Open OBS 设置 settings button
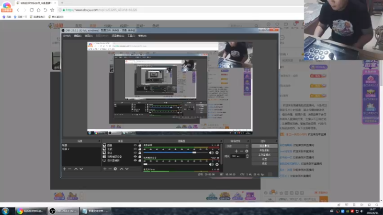The image size is (383, 215). pos(264,159)
